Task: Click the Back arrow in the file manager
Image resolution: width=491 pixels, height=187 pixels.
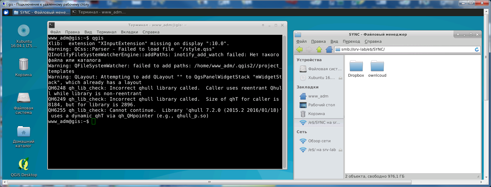Action: tap(299, 49)
